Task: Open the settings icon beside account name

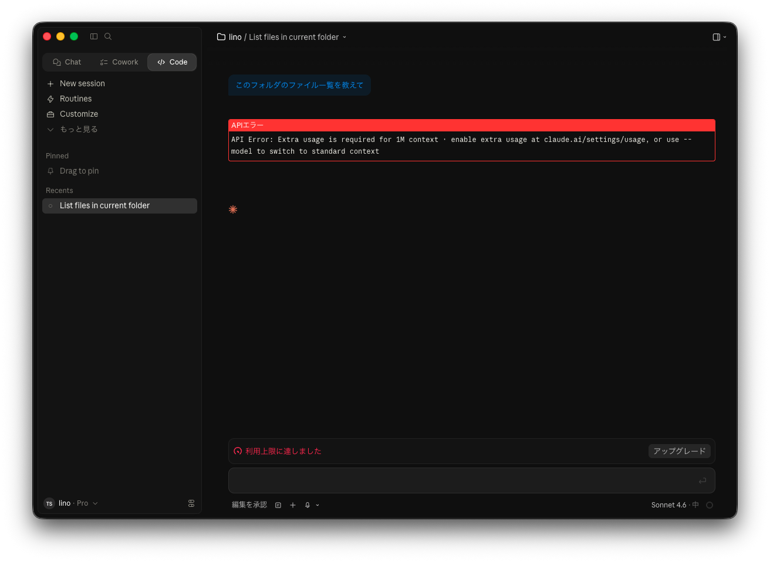Action: 191,503
